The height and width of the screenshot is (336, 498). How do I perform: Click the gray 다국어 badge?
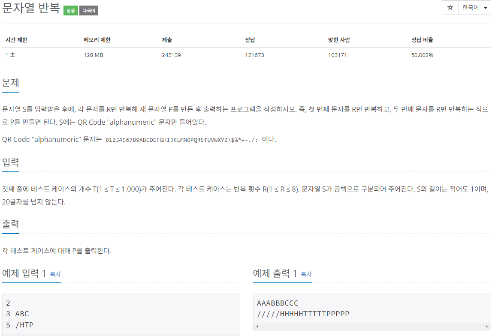89,10
